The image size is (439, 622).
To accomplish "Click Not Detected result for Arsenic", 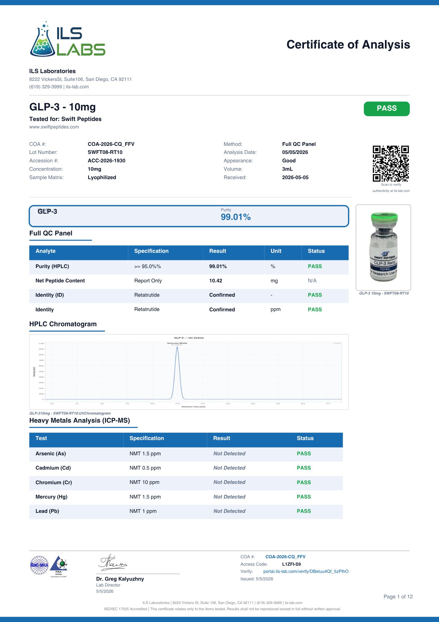I will coord(229,453).
